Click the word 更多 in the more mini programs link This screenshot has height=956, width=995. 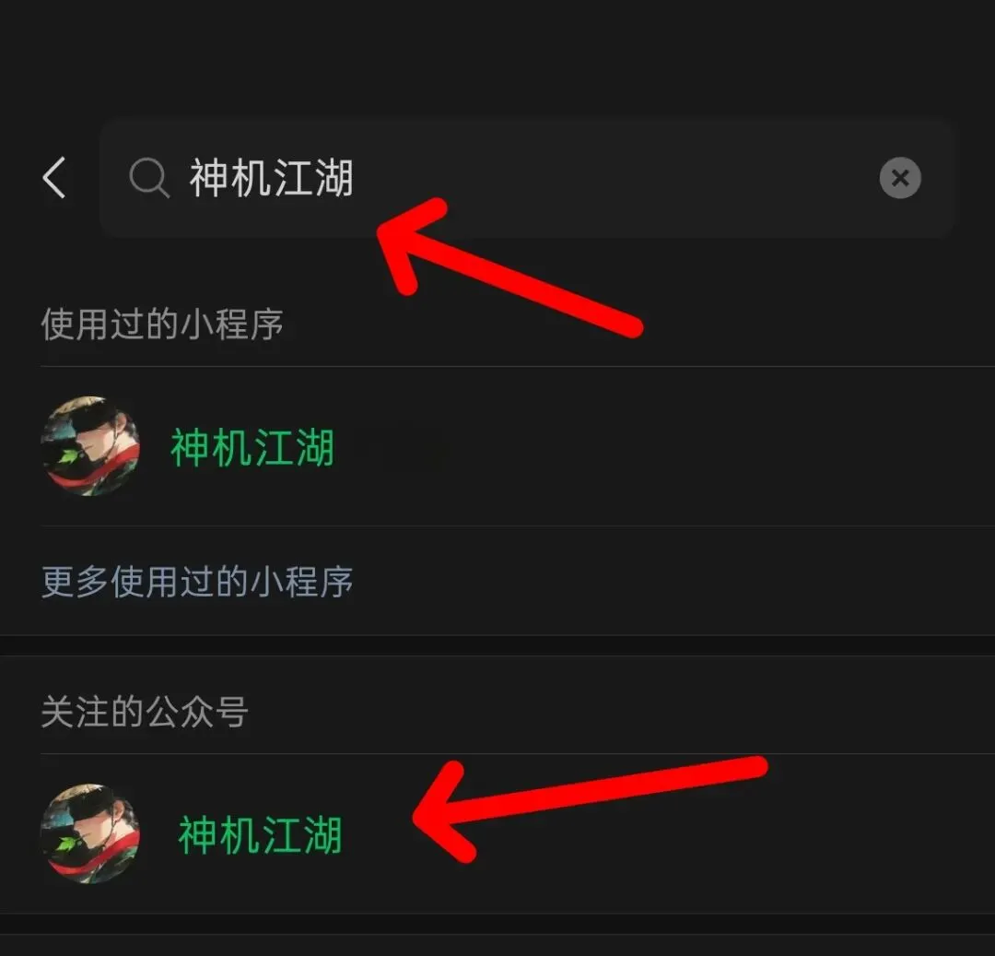coord(75,581)
